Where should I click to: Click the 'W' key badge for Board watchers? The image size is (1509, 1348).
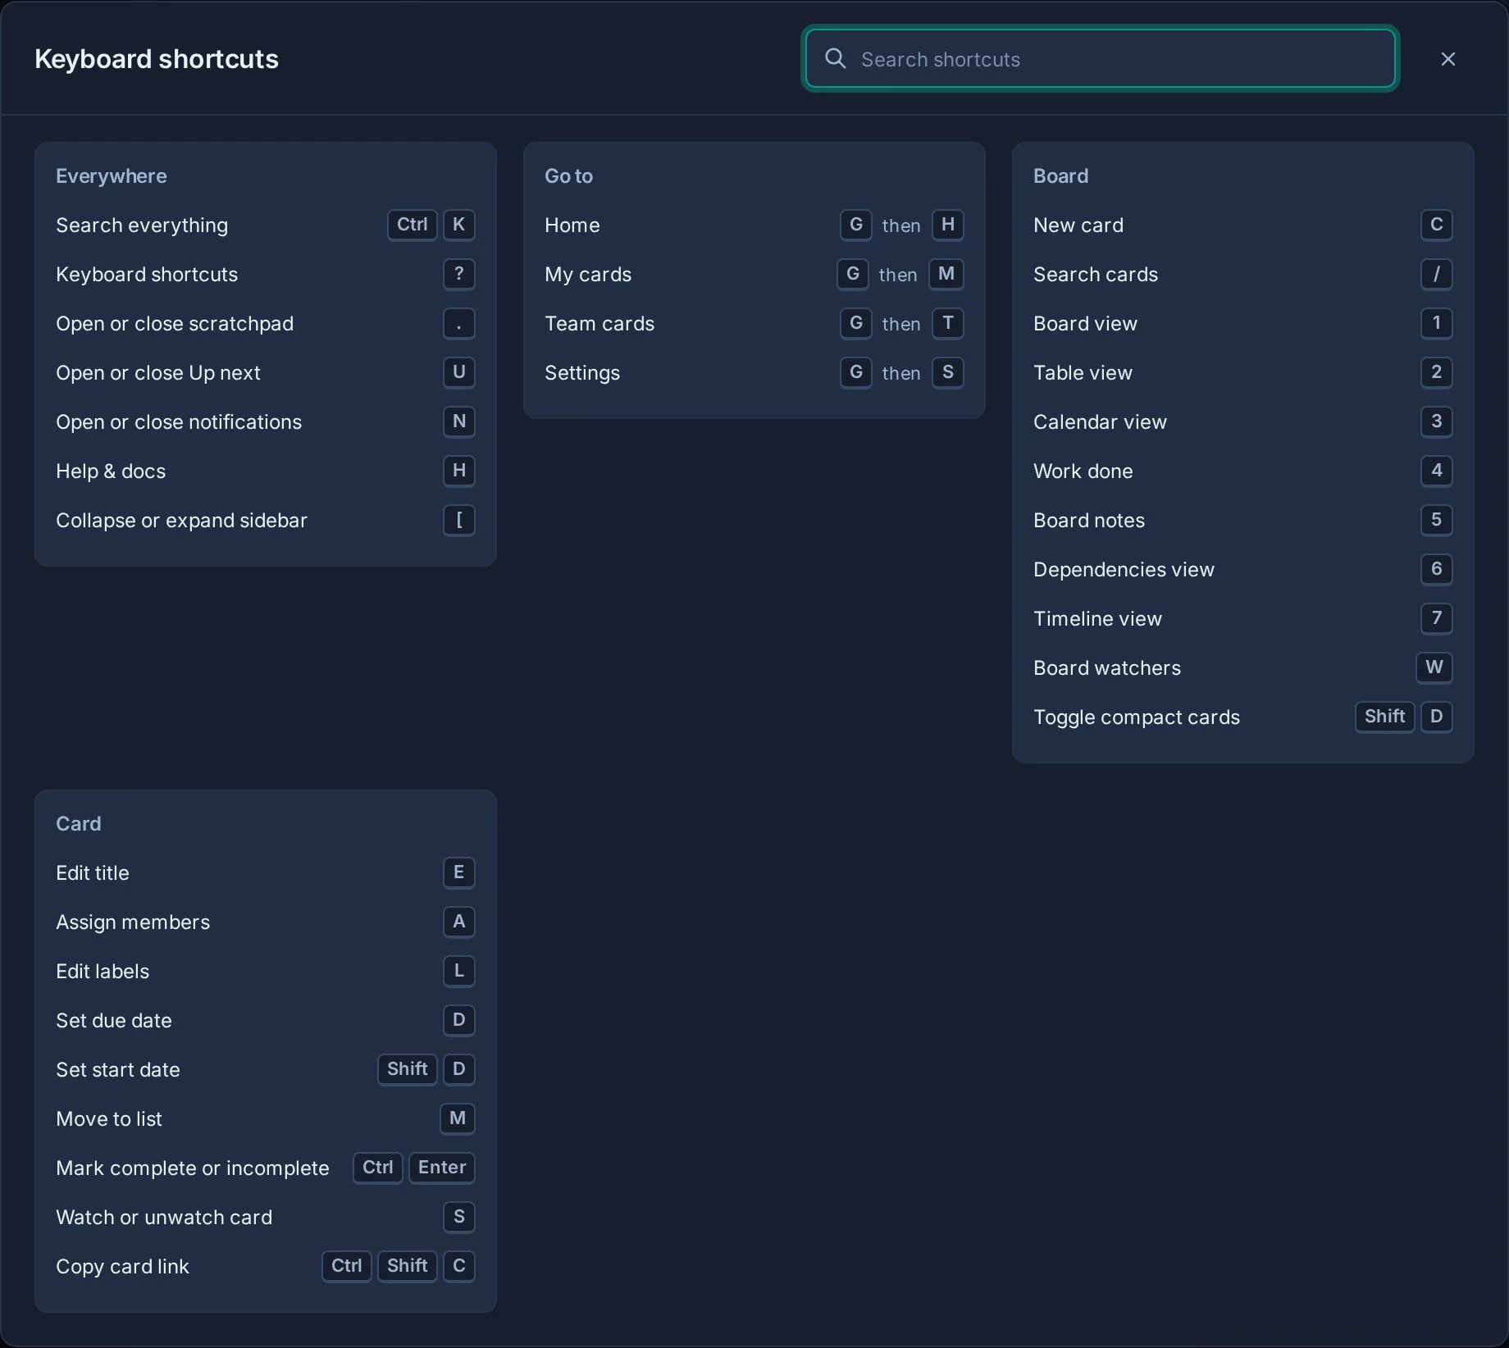1434,667
